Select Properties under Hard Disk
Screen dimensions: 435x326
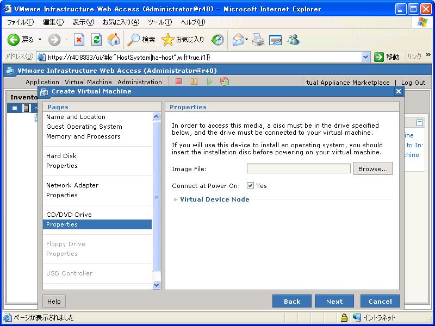coord(62,166)
